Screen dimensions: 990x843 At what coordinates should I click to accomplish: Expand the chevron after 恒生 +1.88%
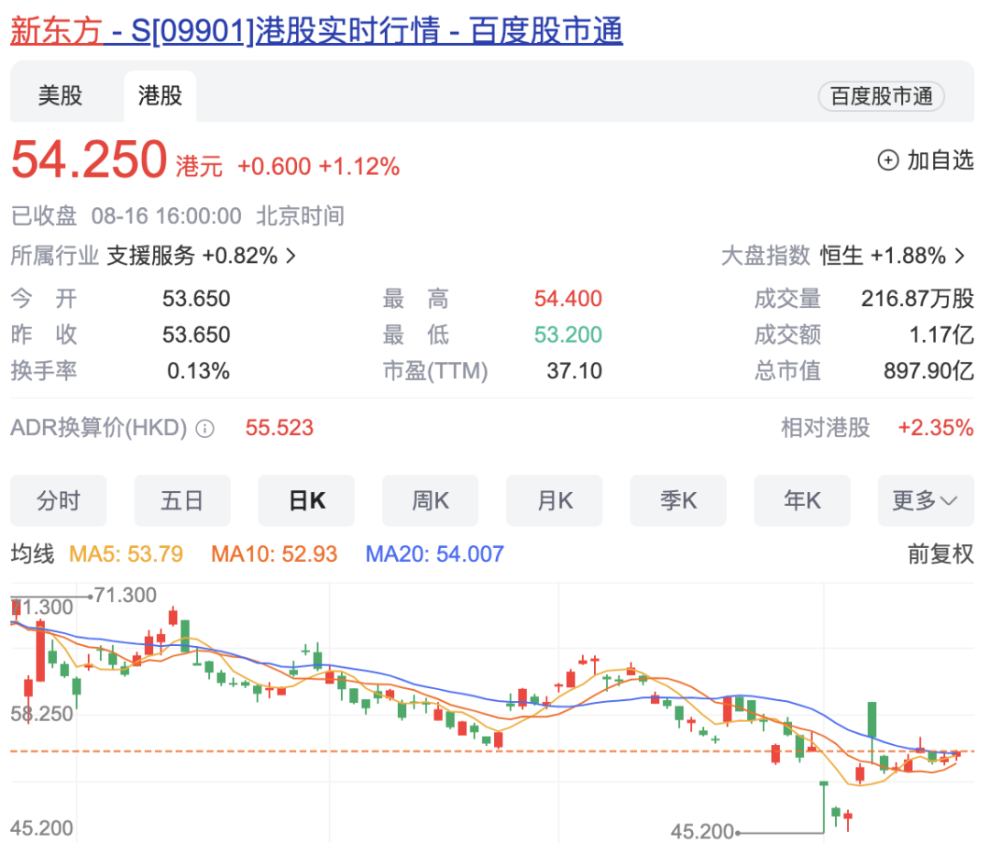pos(960,256)
